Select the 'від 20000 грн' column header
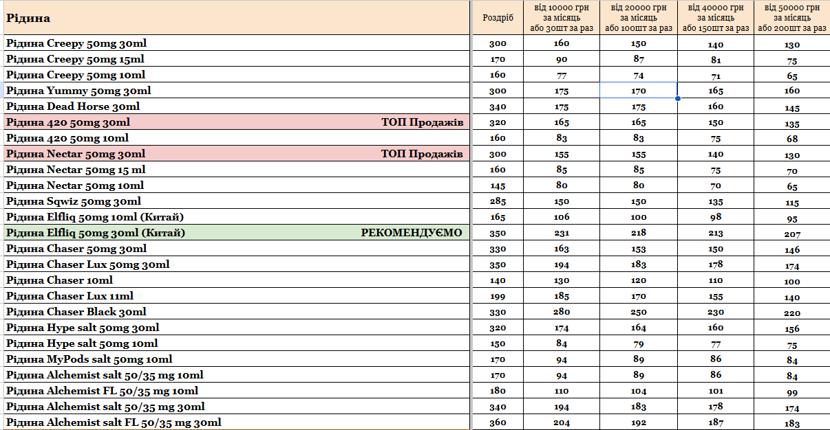Viewport: 830px width, 430px height. pyautogui.click(x=638, y=18)
